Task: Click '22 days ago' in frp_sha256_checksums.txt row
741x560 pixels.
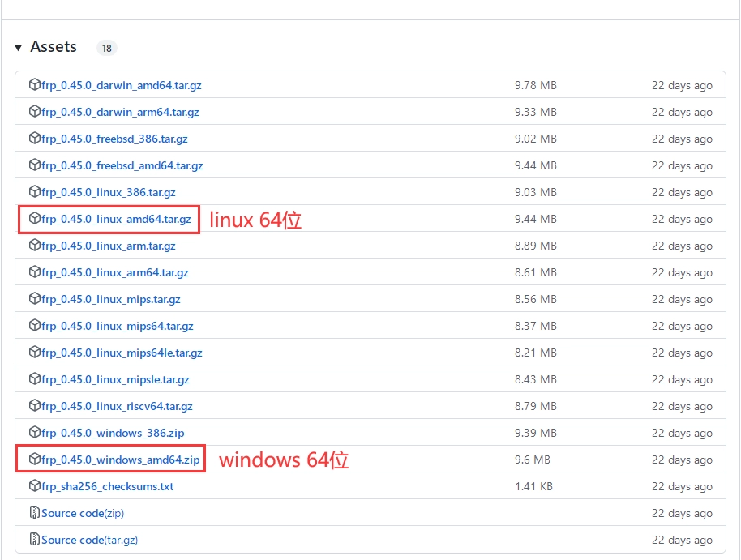Action: click(x=682, y=486)
